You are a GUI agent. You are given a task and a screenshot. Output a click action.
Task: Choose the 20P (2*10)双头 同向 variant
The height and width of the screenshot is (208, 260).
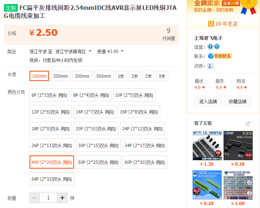coord(96,128)
